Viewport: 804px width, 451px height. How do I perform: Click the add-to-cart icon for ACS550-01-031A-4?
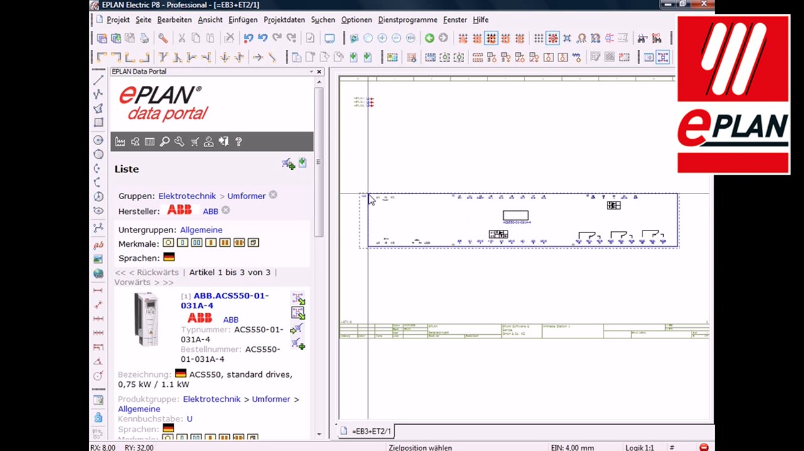[298, 344]
